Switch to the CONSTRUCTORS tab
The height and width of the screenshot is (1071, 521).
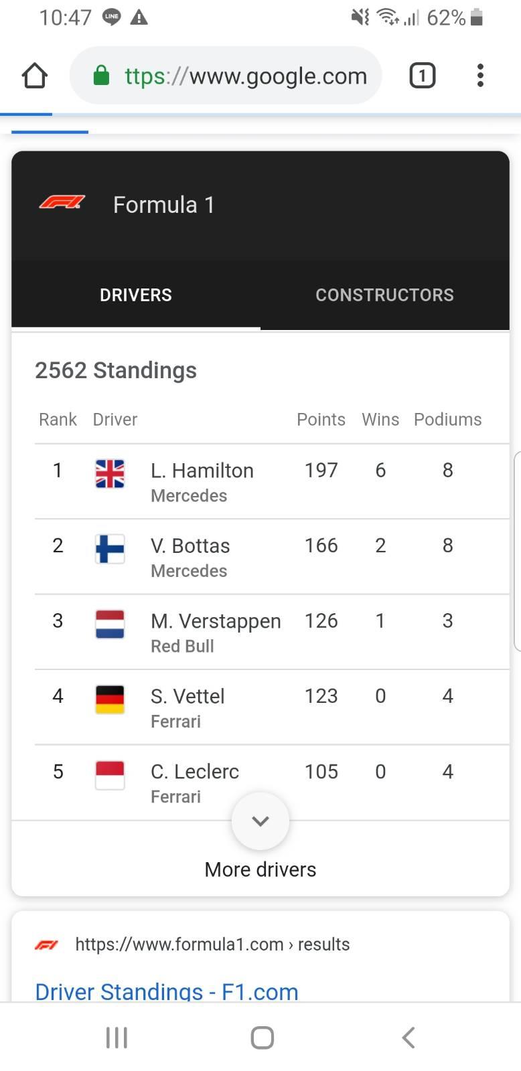pos(384,295)
